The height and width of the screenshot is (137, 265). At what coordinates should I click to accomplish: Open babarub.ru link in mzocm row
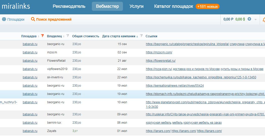click(30, 52)
